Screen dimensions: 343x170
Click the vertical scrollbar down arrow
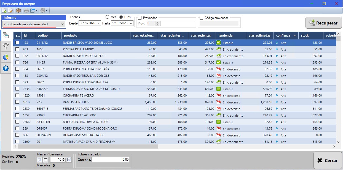339,142
